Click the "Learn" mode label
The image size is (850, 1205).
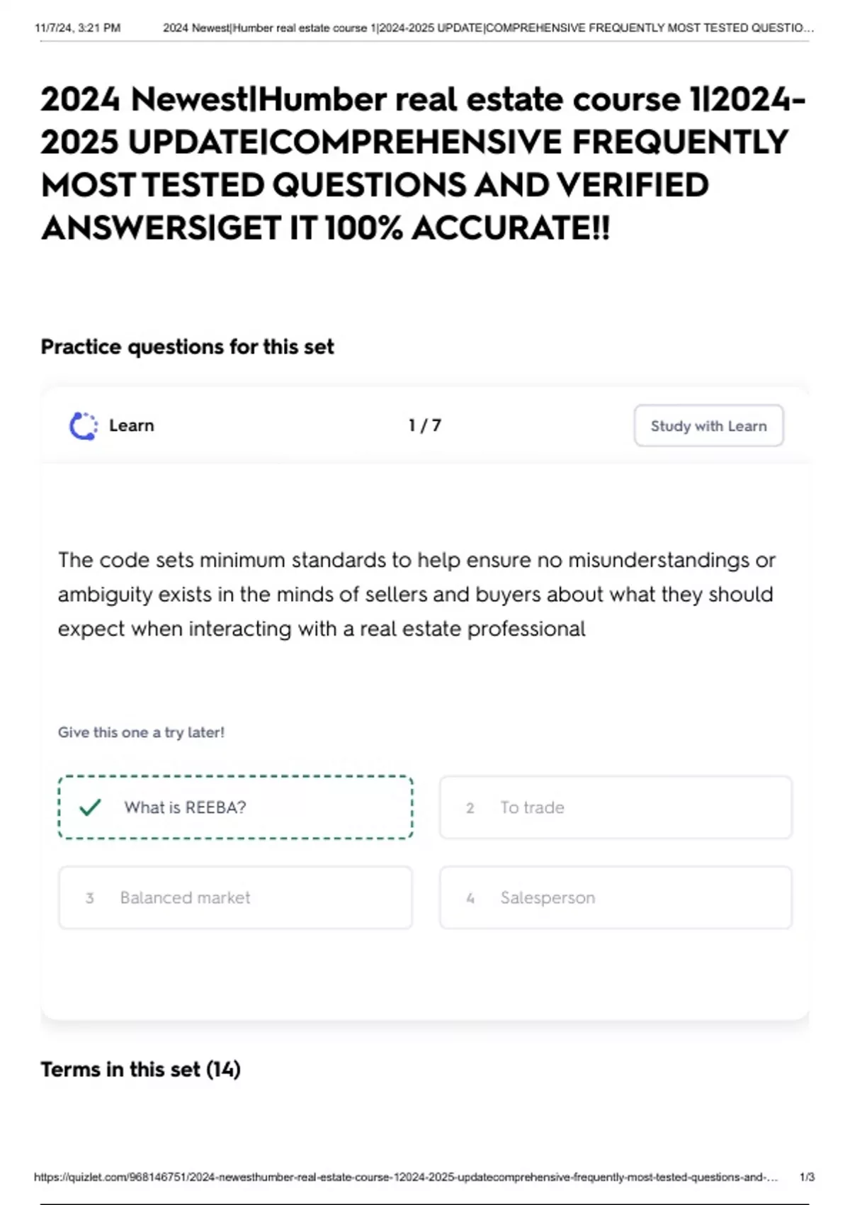pos(132,425)
